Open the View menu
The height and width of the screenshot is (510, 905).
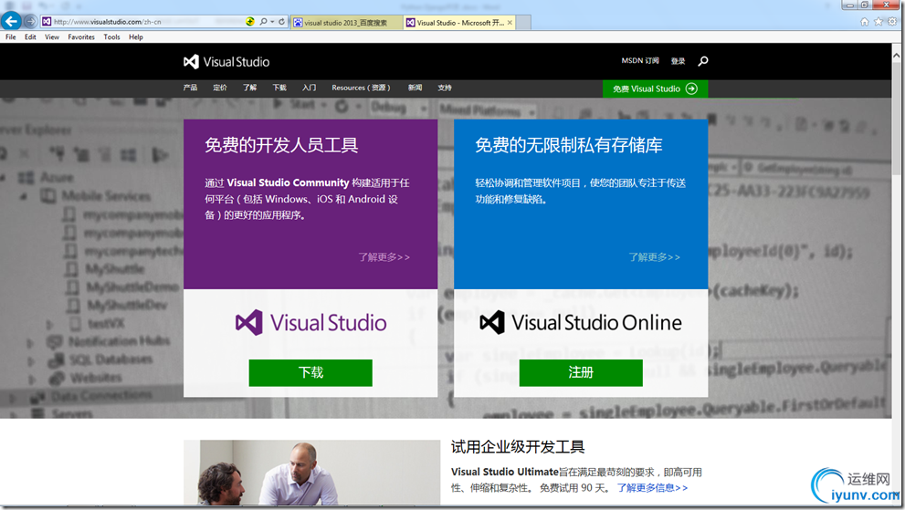click(x=52, y=36)
